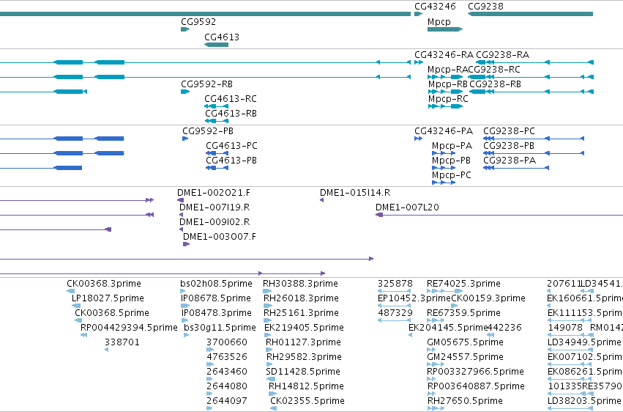The image size is (623, 412).
Task: Click the Mpcp-RA transcript label
Action: coord(447,70)
